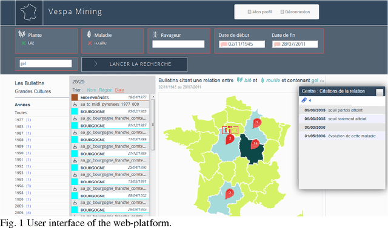Open citation 'seuil parfois atteint'

[x=342, y=110]
